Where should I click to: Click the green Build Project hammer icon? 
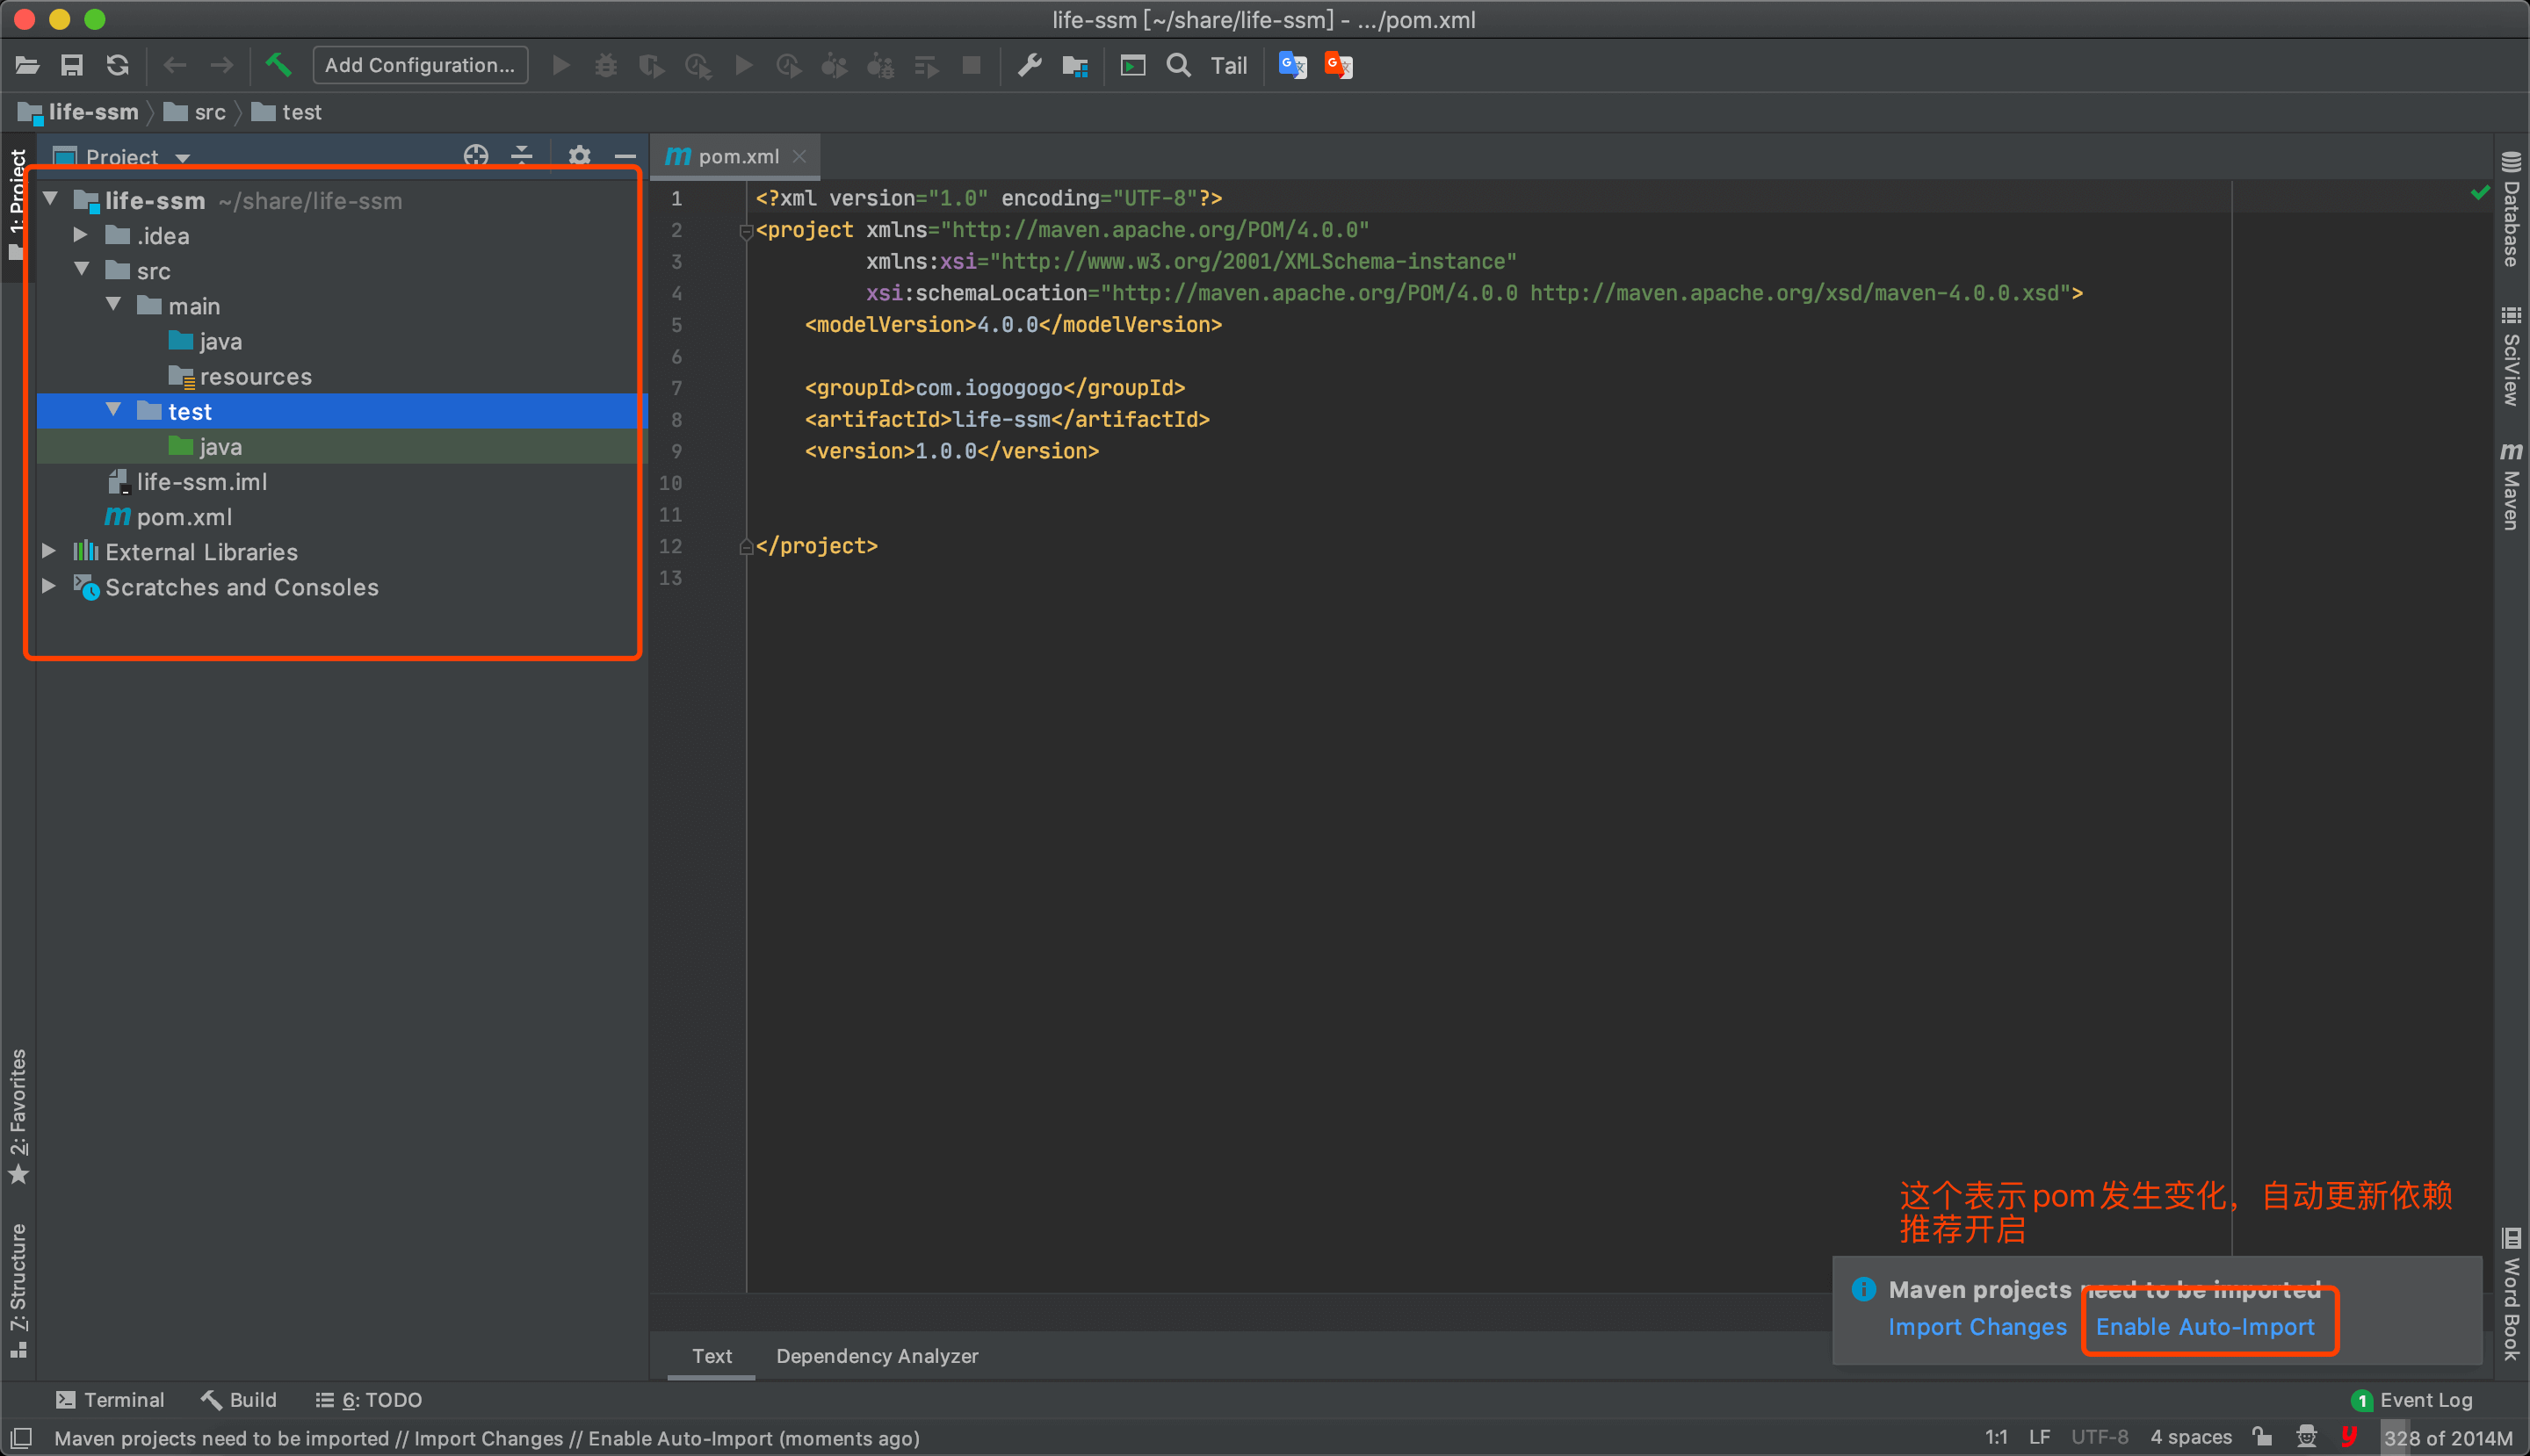pos(278,66)
